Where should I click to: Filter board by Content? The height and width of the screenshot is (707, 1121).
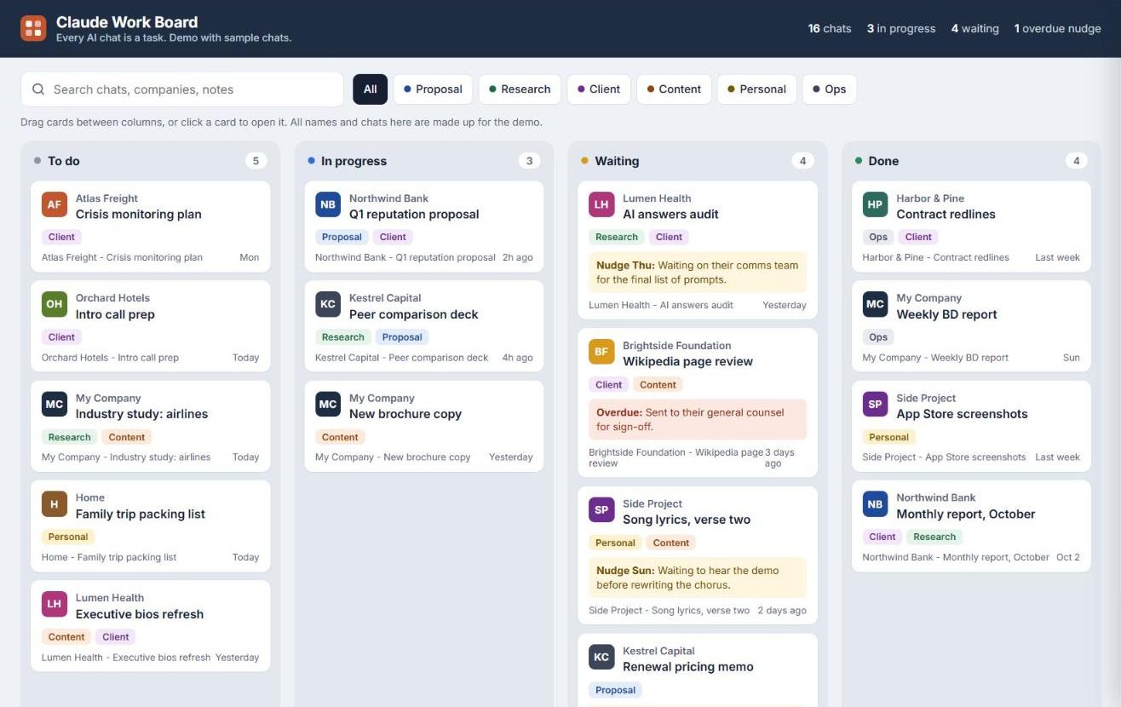[674, 89]
